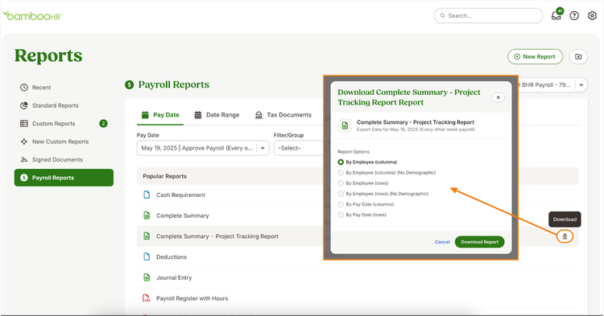Click the Signed Documents signature icon
This screenshot has height=316, width=604.
24,159
